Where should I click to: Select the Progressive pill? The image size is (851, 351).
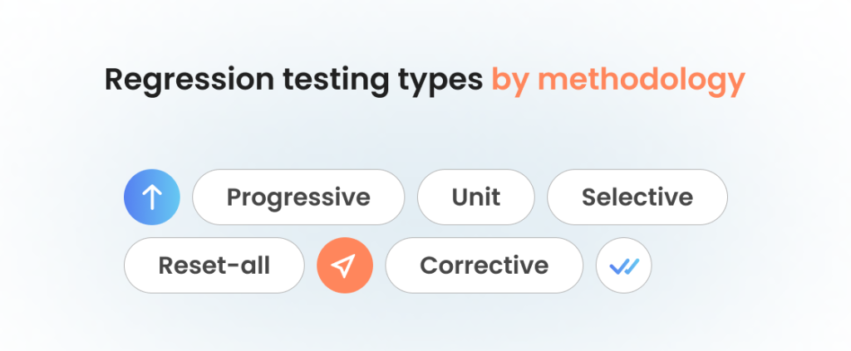pyautogui.click(x=298, y=197)
